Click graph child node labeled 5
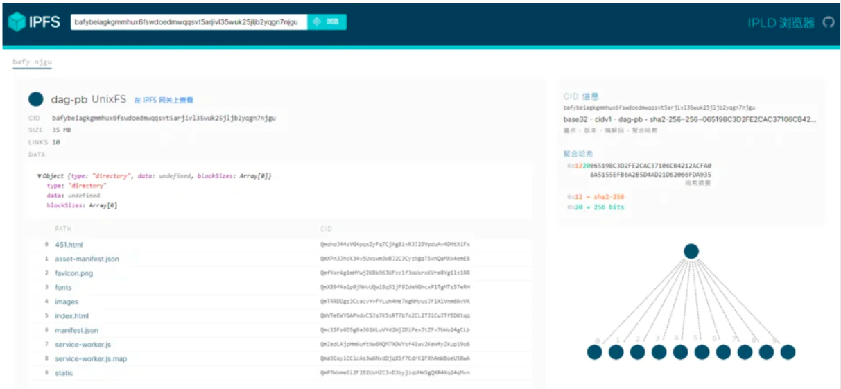Screen dimensions: 841x389 [x=702, y=352]
